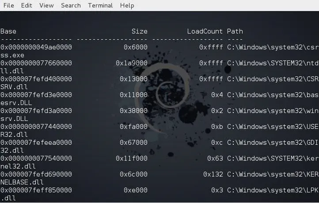Open the Terminal menu

[100, 5]
